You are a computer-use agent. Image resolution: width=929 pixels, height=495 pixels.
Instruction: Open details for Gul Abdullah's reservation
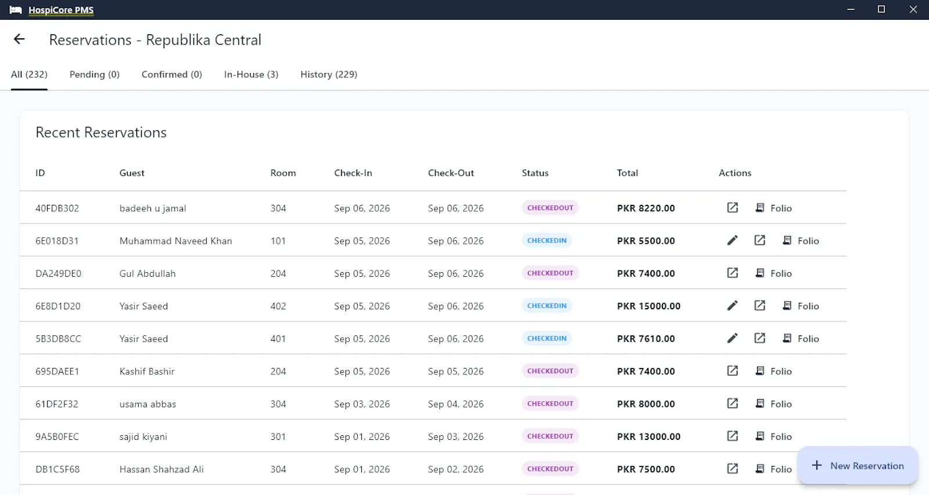coord(733,273)
